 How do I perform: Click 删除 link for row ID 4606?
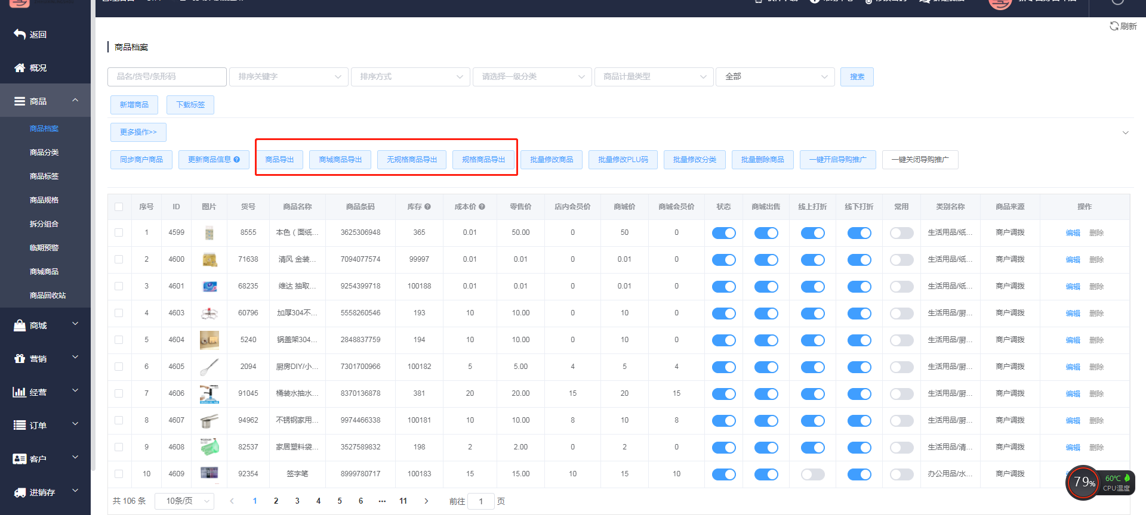(x=1096, y=394)
